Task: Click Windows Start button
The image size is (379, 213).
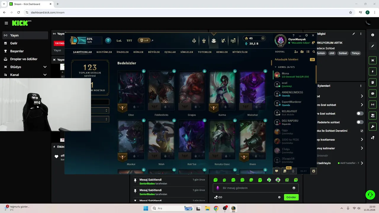Action: click(x=146, y=208)
